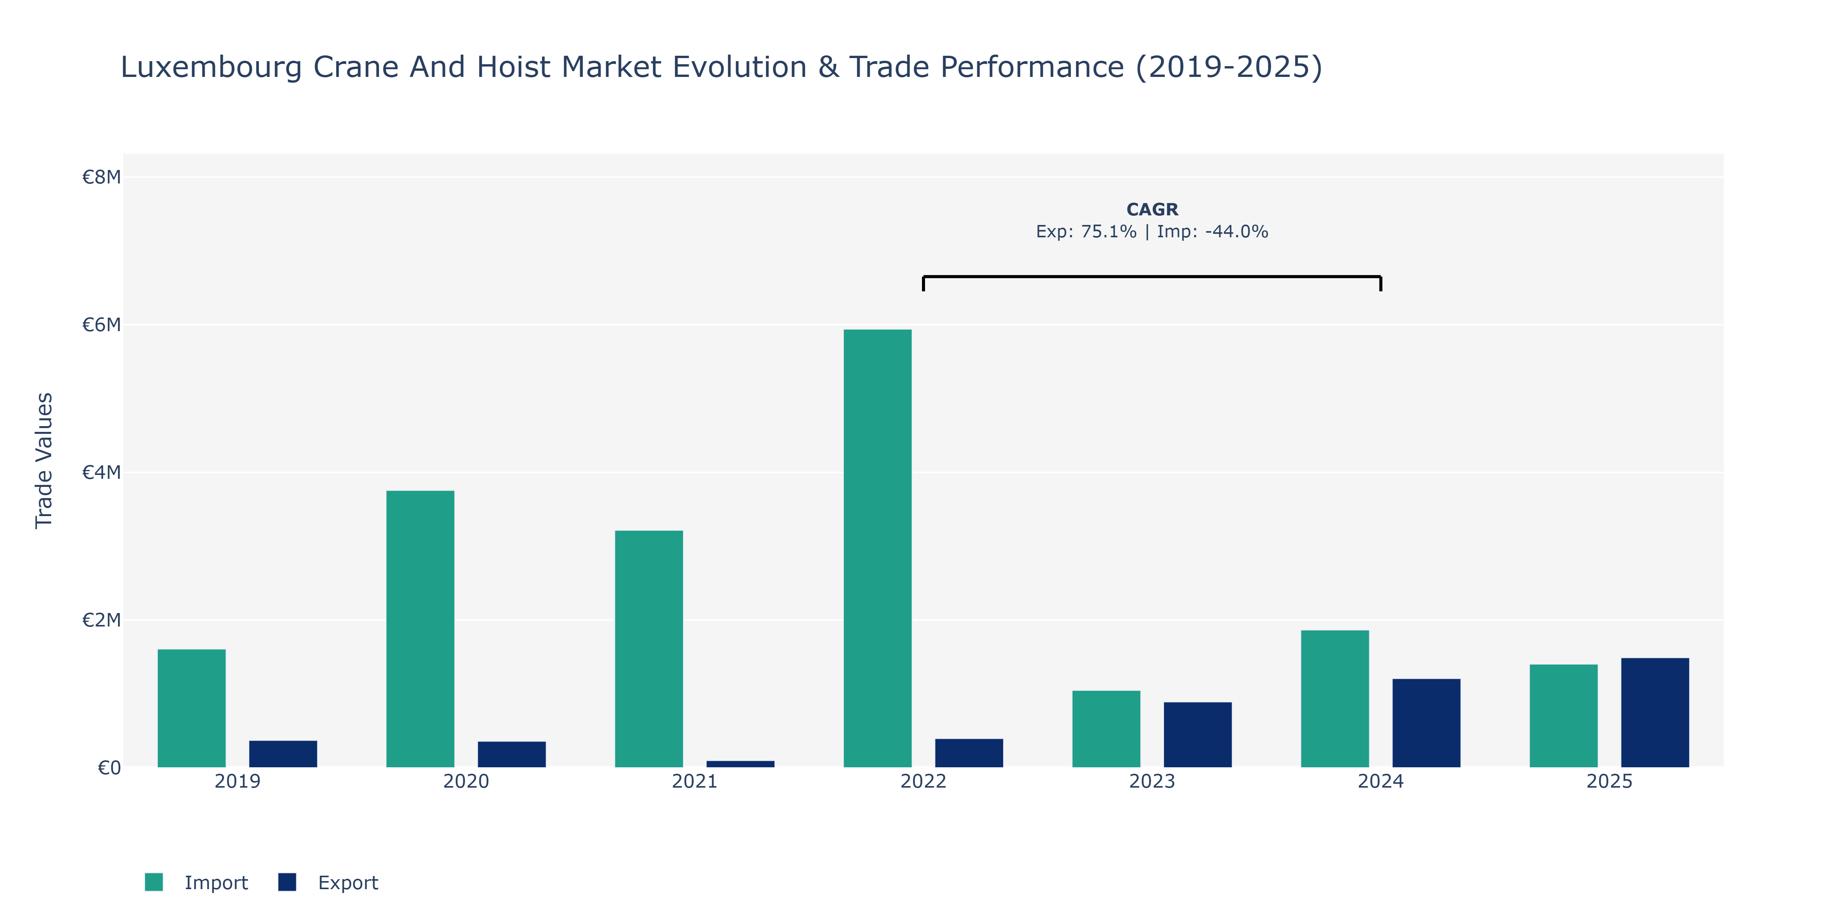Click the 2022 Export bar
Image resolution: width=1847 pixels, height=923 pixels.
coord(969,753)
